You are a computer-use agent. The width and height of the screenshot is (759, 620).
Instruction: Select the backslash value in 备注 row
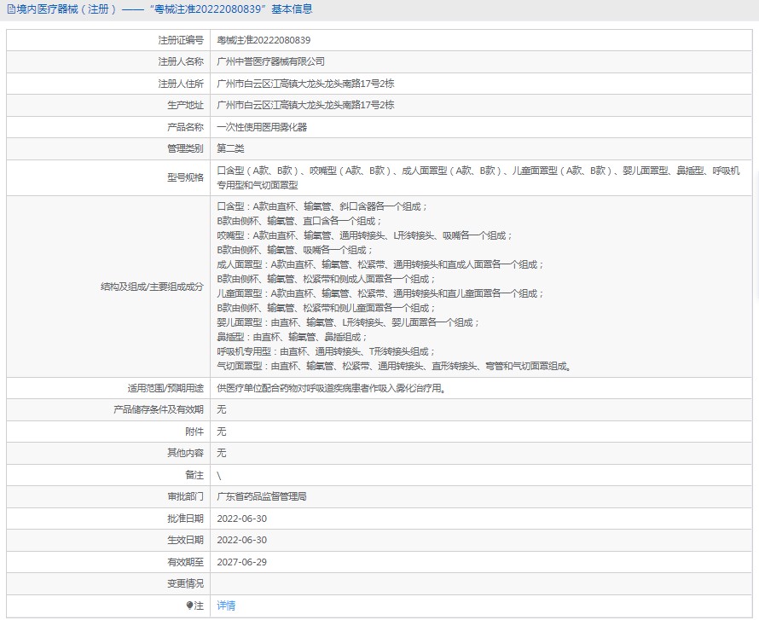pos(219,476)
